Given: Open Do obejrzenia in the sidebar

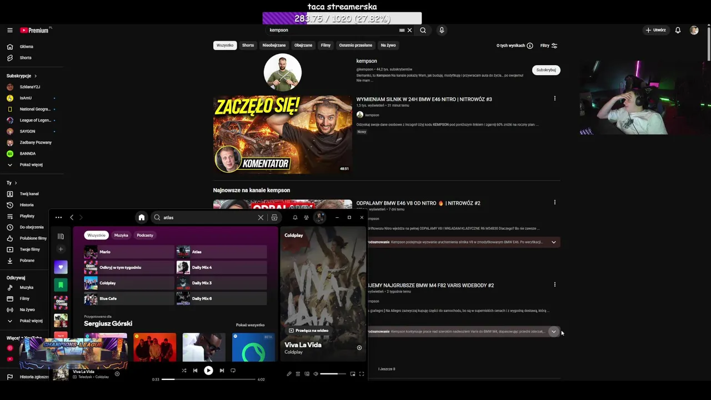Looking at the screenshot, I should [x=31, y=227].
